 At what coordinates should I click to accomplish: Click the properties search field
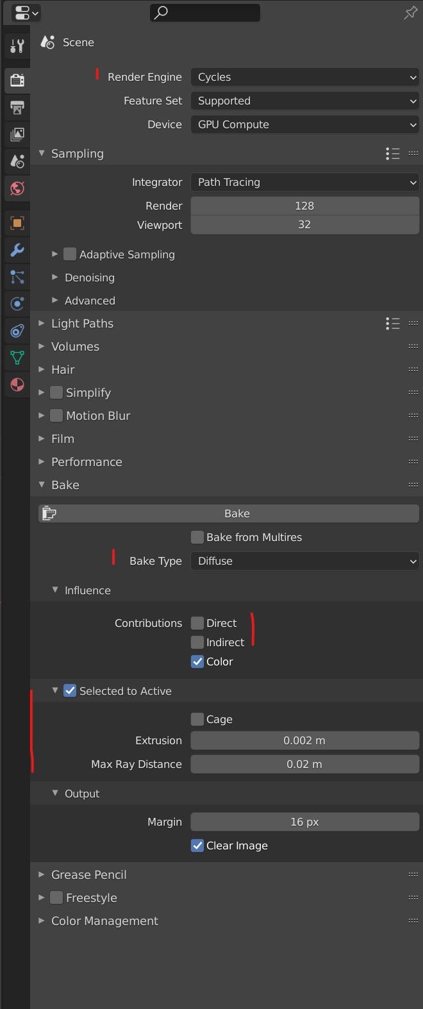click(x=205, y=12)
